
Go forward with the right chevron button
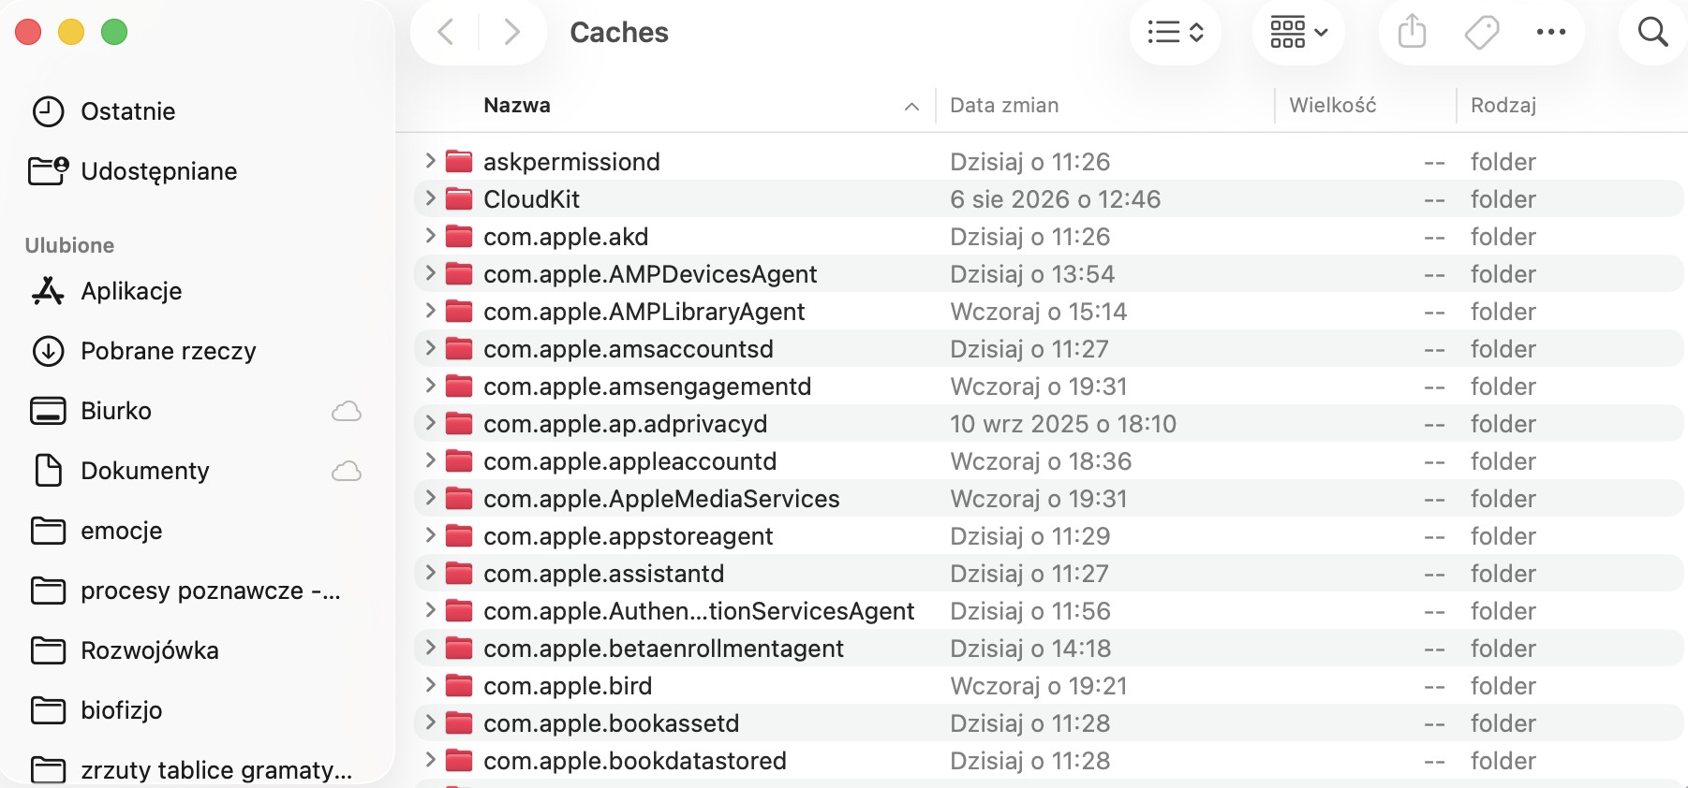511,33
